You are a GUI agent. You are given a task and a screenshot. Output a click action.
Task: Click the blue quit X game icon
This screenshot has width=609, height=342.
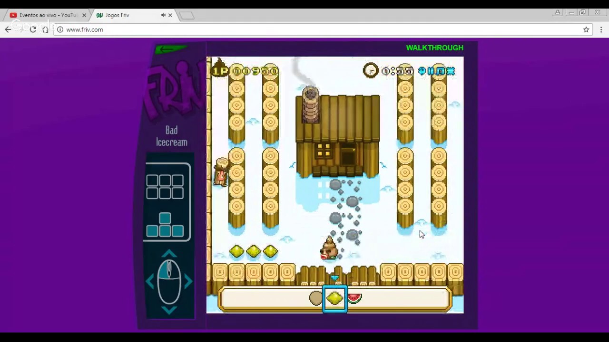(450, 71)
